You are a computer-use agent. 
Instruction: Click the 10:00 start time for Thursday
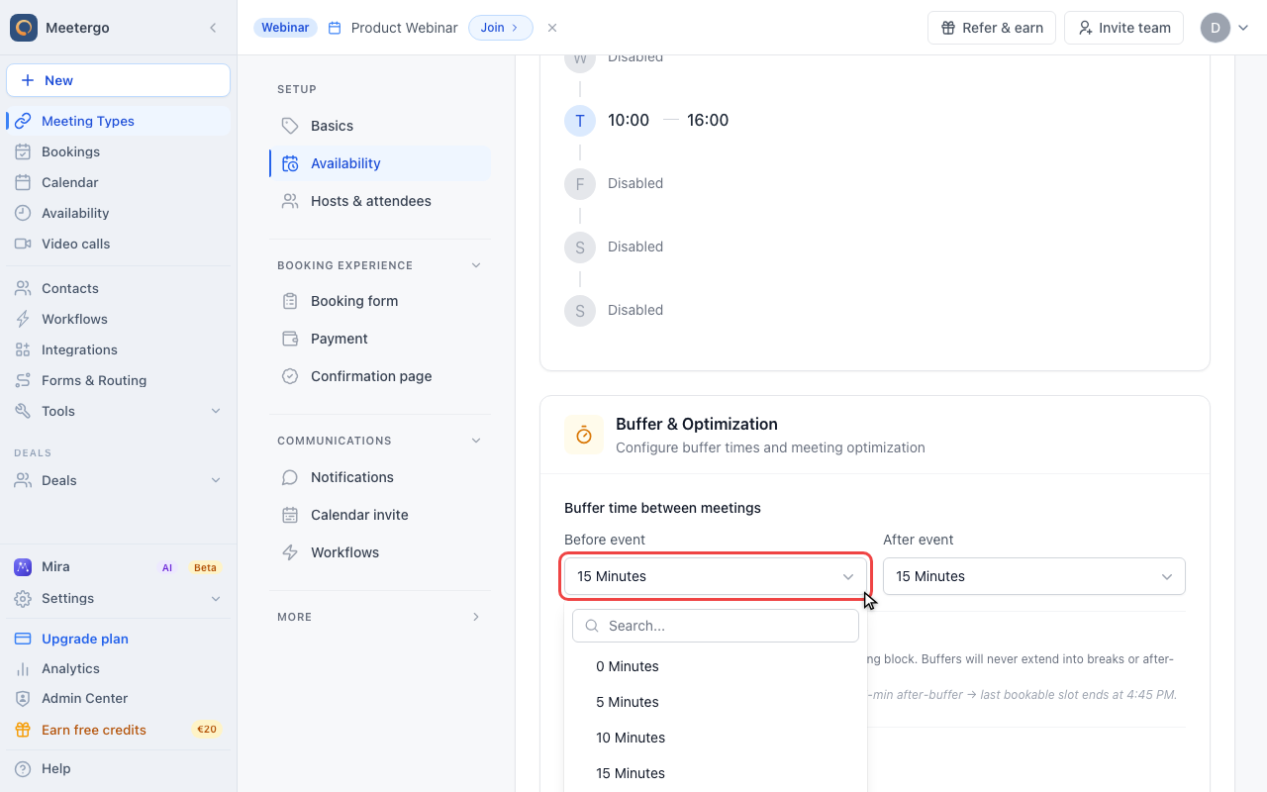click(629, 120)
